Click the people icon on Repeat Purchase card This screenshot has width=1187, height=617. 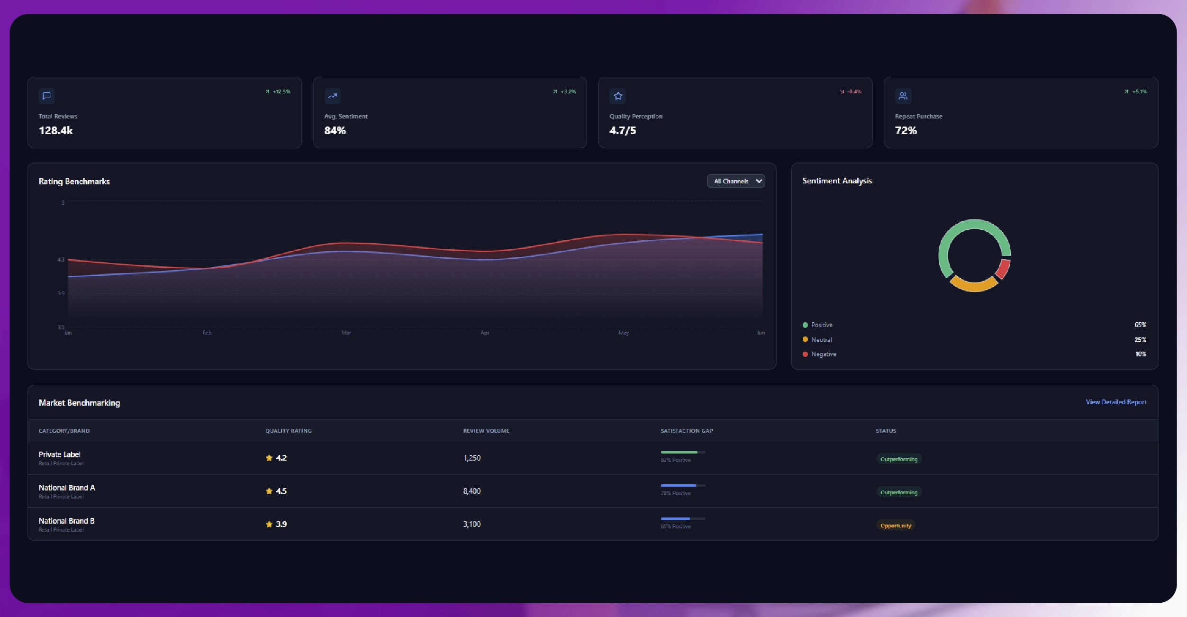[903, 96]
